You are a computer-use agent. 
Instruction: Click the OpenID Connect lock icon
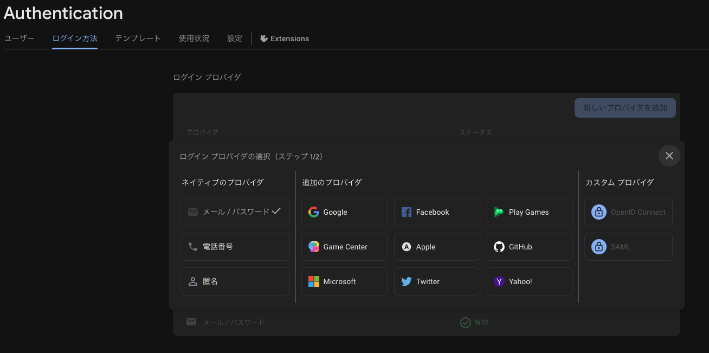click(598, 212)
